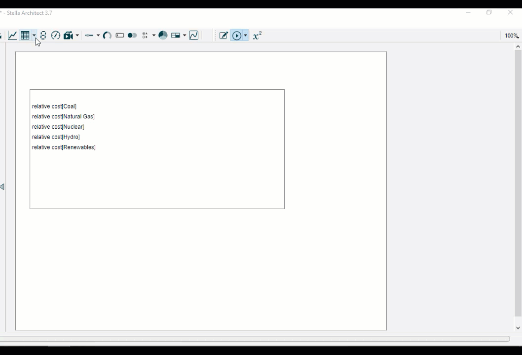Screen dimensions: 522x355
Task: Select the Switch toggle tool
Action: tap(132, 35)
